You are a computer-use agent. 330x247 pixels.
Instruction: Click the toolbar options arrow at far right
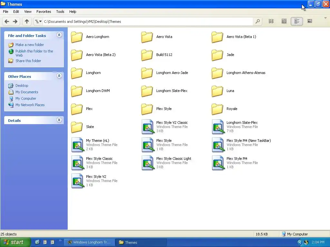pyautogui.click(x=325, y=18)
